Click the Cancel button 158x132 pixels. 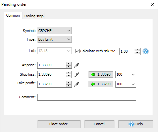(x=99, y=124)
